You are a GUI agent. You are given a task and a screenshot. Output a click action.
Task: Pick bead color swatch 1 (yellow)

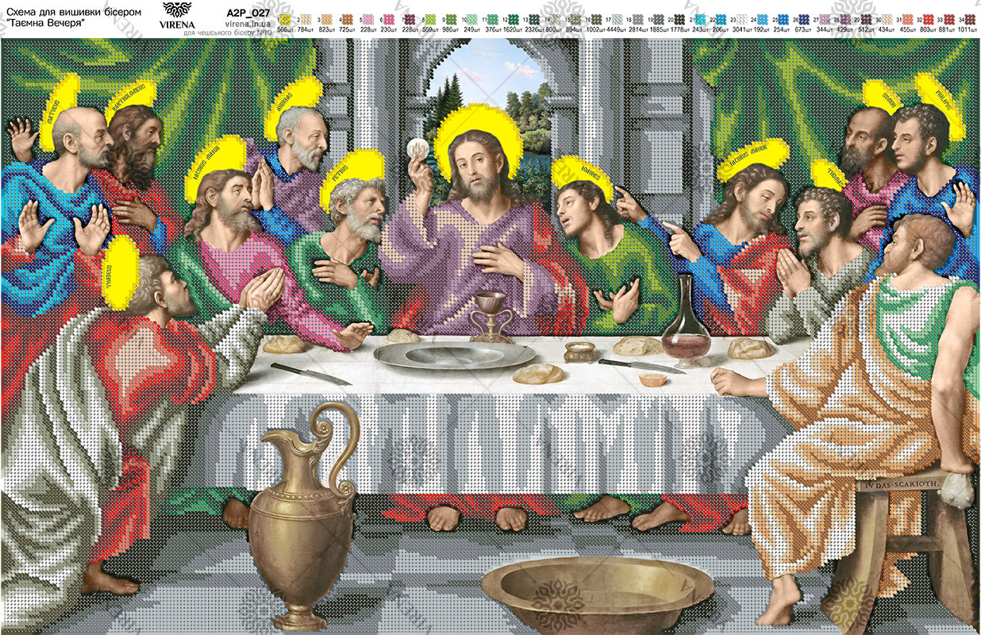click(285, 18)
